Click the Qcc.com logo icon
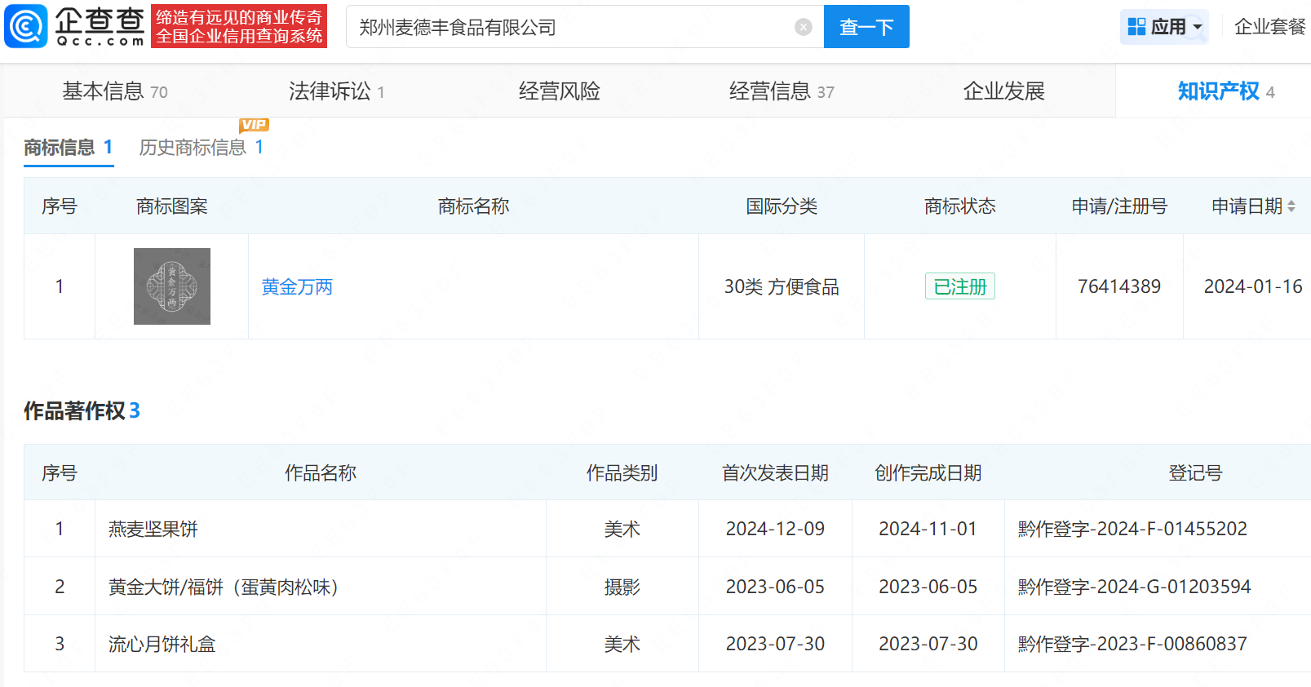The height and width of the screenshot is (687, 1311). point(26,26)
